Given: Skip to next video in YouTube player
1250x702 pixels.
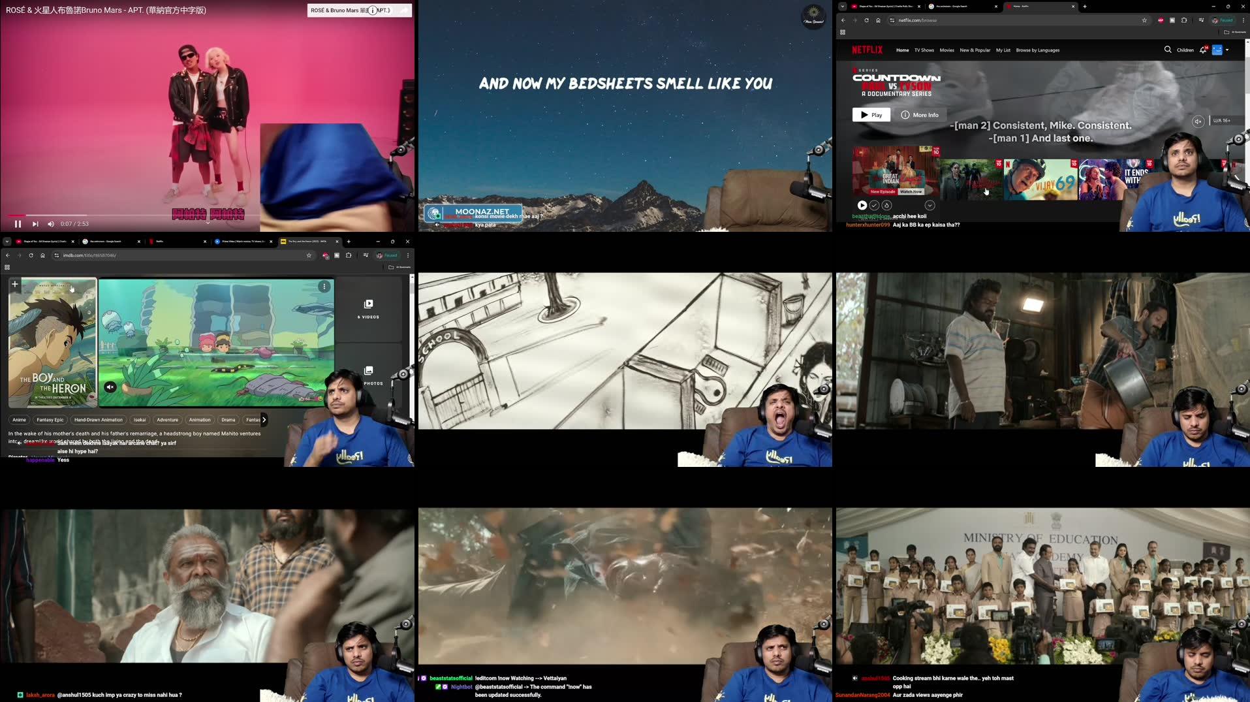Looking at the screenshot, I should tap(35, 224).
